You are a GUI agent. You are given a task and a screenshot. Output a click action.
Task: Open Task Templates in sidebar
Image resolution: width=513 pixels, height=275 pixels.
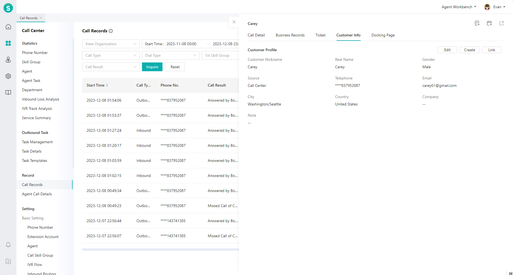click(x=35, y=161)
